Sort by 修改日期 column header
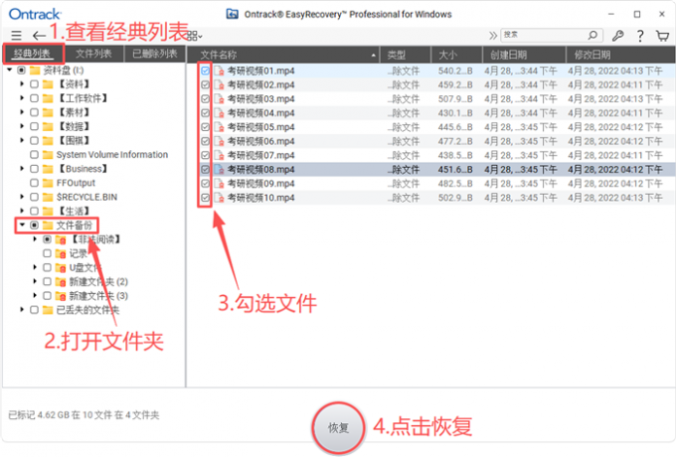Image resolution: width=676 pixels, height=457 pixels. tap(620, 55)
